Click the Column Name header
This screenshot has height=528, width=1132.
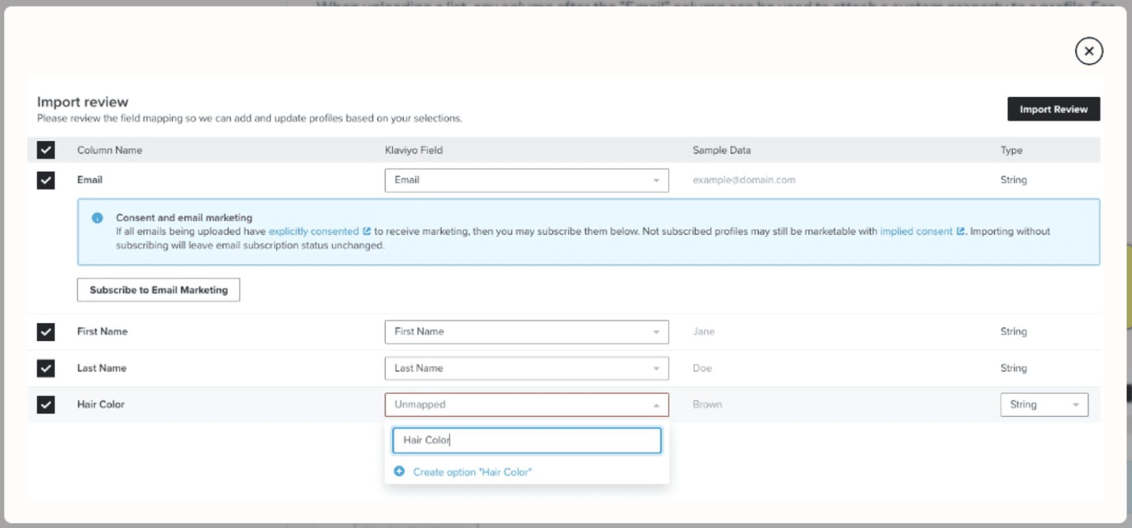109,150
